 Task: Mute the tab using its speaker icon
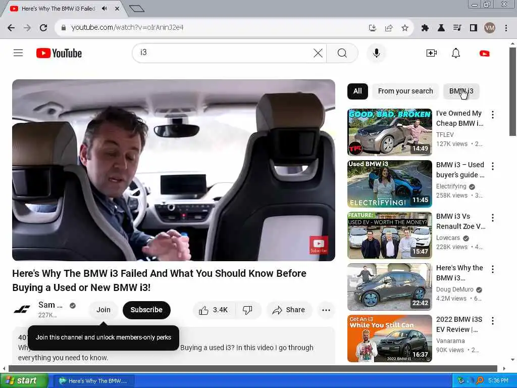click(x=105, y=9)
